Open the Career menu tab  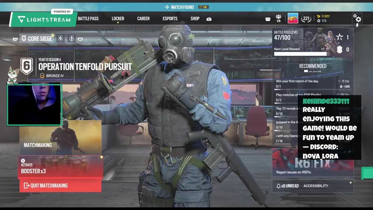click(143, 18)
